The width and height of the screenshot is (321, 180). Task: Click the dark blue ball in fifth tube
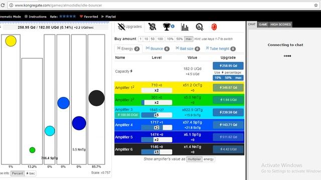(x=79, y=123)
